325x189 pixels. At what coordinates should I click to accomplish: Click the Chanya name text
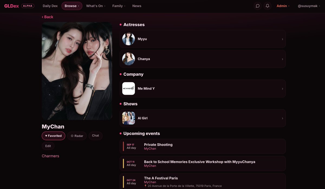(144, 59)
